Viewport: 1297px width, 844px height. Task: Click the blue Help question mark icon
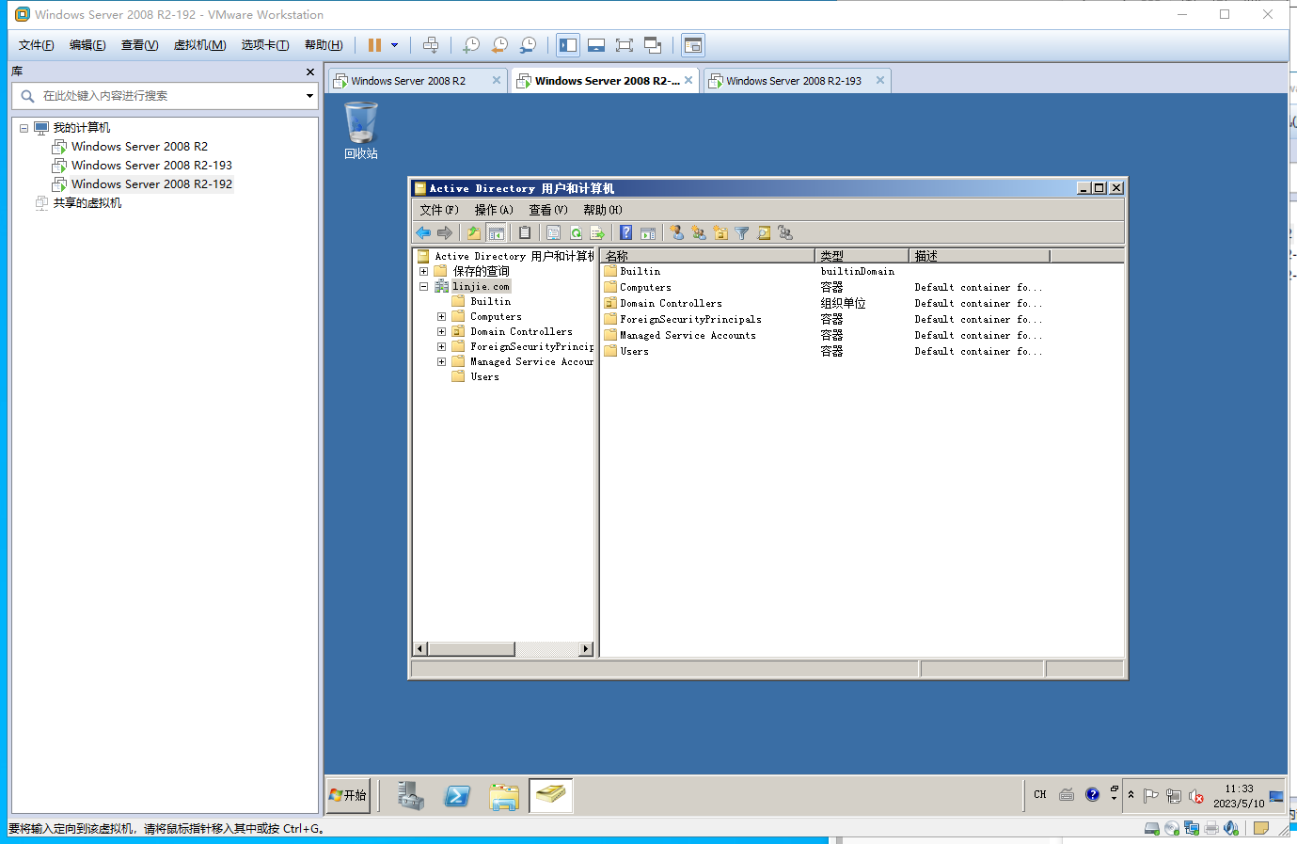pos(625,233)
